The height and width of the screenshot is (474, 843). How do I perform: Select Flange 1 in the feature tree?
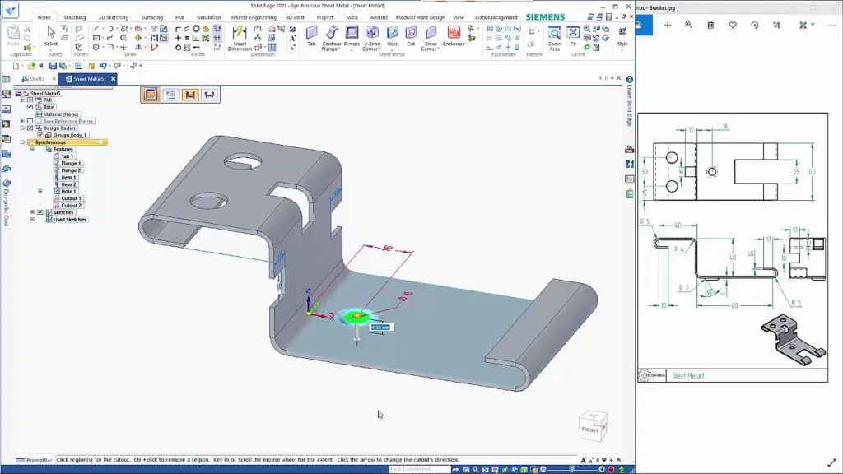point(71,163)
